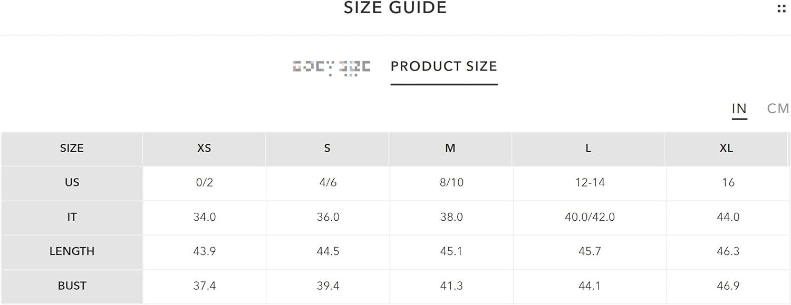This screenshot has height=305, width=791.
Task: Click the four-dot icon beside Size Guide title
Action: pyautogui.click(x=782, y=8)
